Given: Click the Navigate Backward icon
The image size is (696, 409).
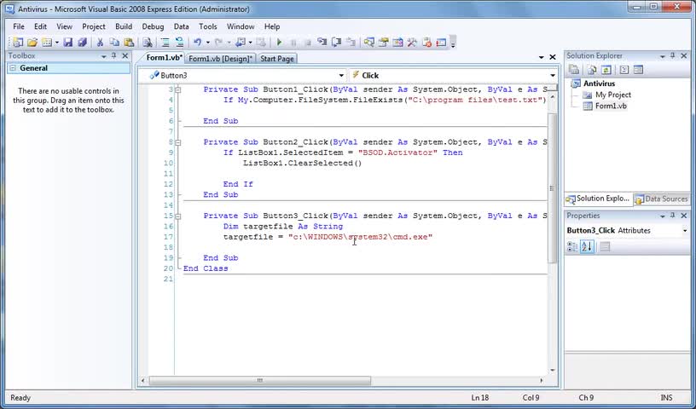Looking at the screenshot, I should click(x=241, y=42).
